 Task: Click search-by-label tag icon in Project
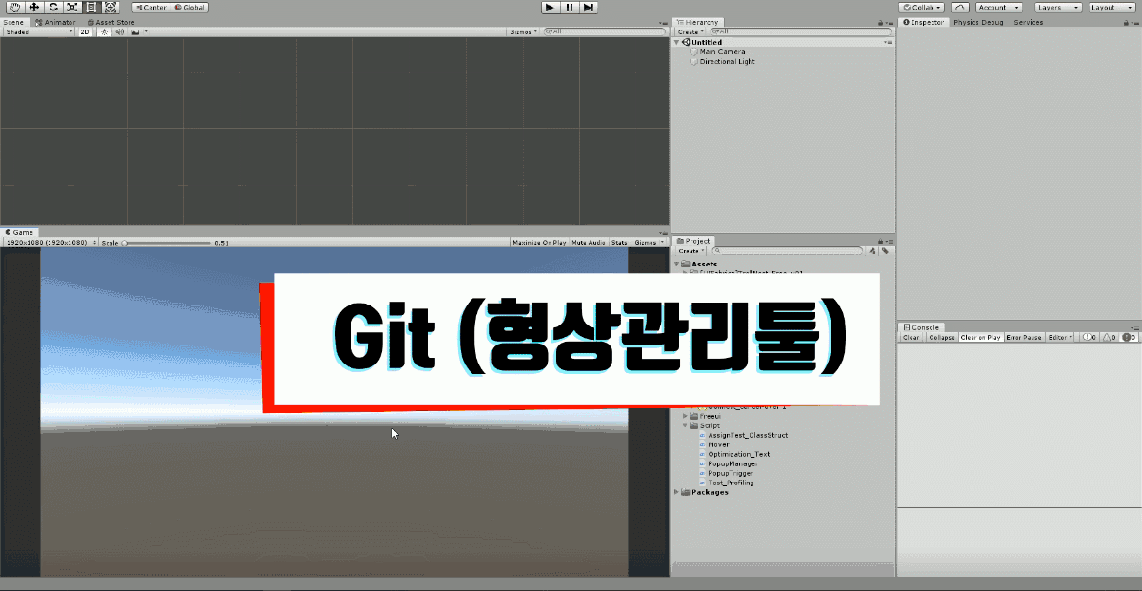point(885,251)
